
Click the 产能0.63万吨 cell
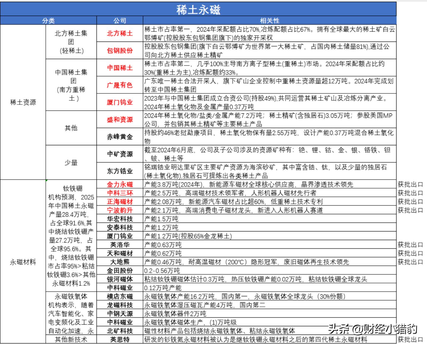pos(270,244)
